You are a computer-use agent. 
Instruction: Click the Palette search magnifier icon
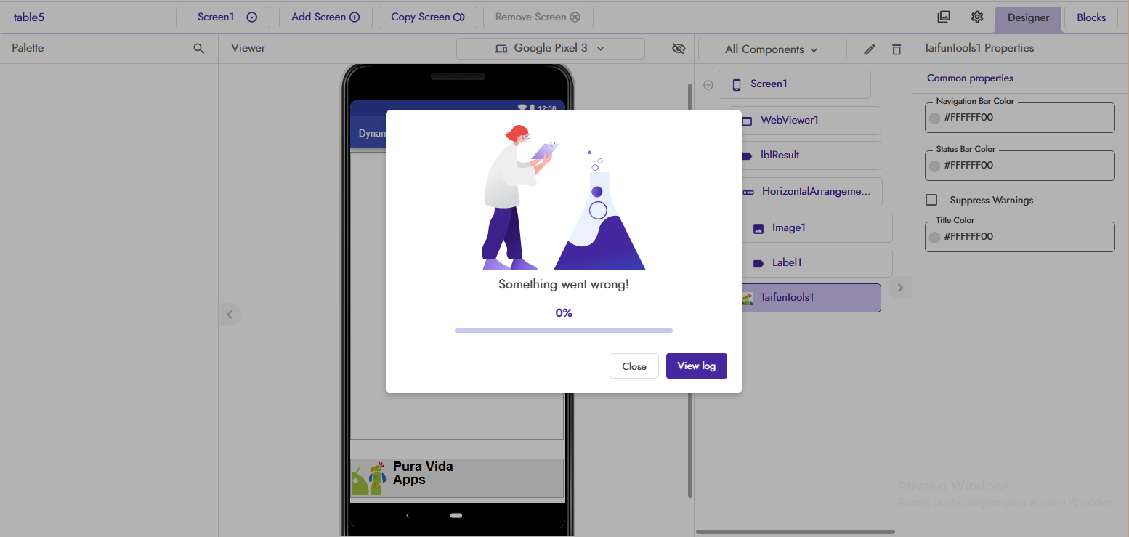coord(198,49)
